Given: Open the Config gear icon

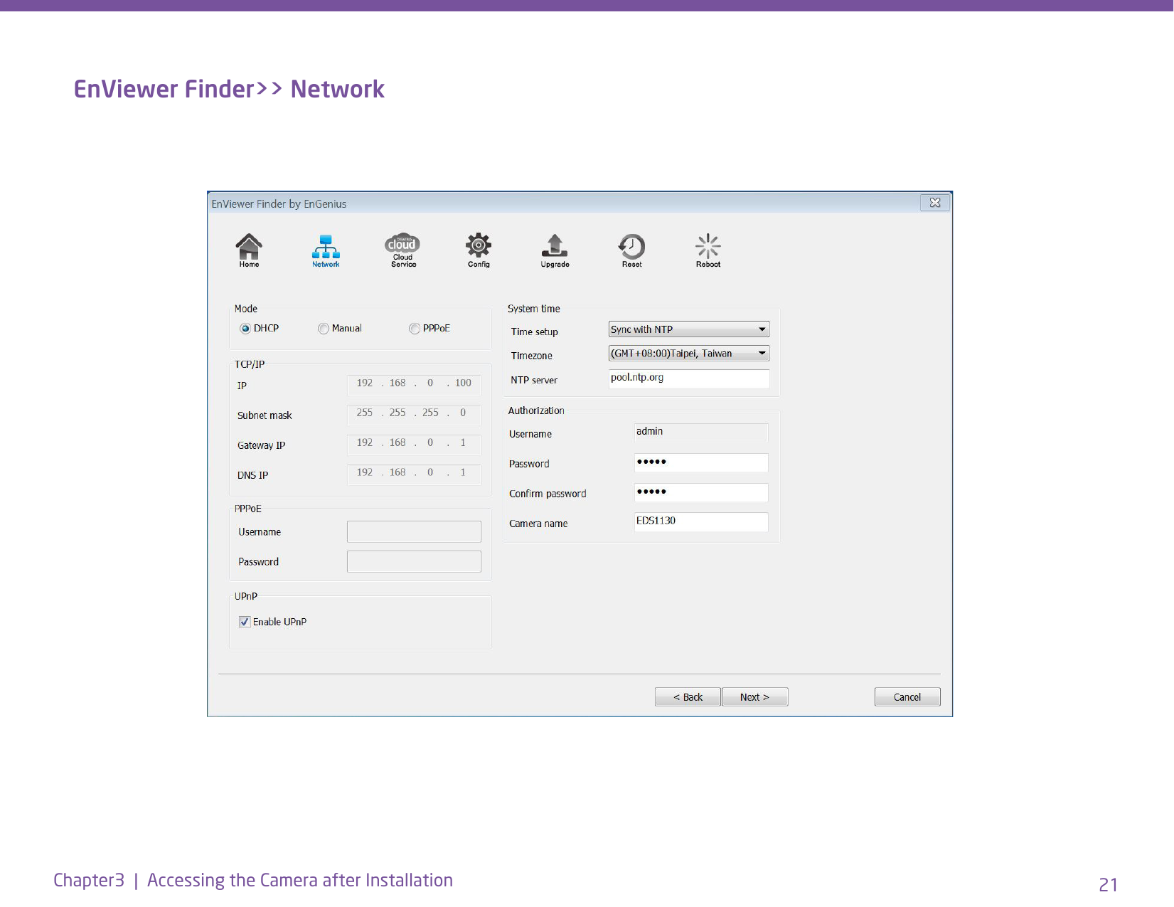Looking at the screenshot, I should (479, 250).
